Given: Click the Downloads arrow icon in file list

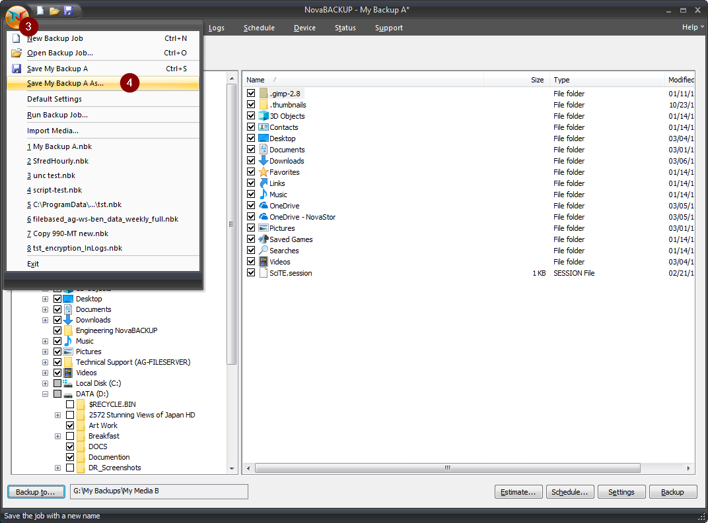Looking at the screenshot, I should coord(264,160).
